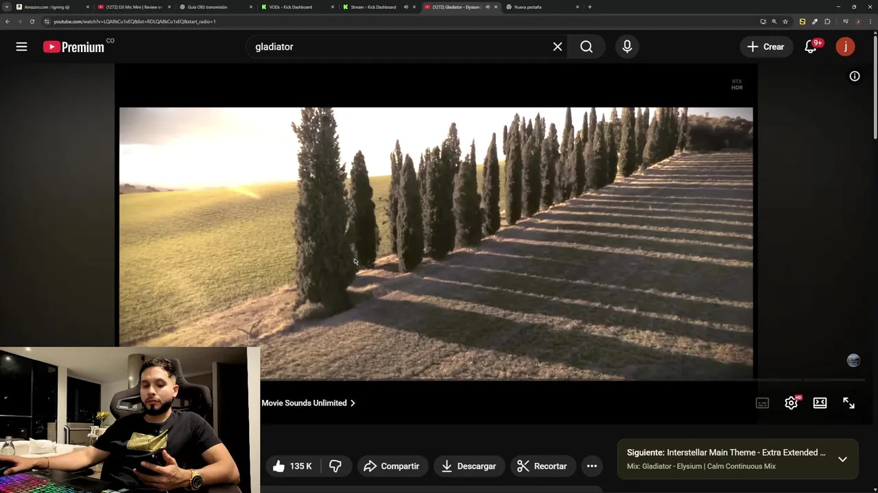Click the Mix: Gladiator - Elysium subtitle
The height and width of the screenshot is (493, 878).
701,466
